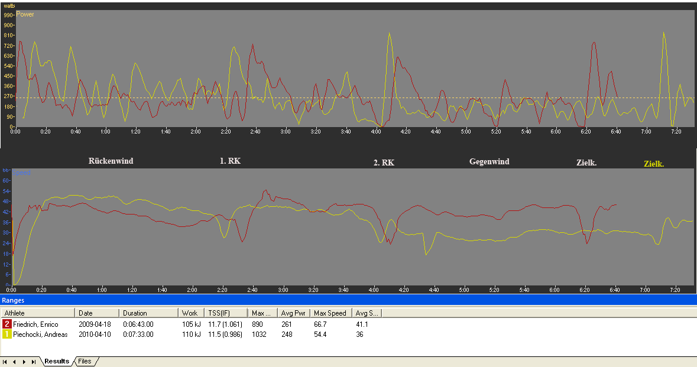Click the Max Speed column header
Image resolution: width=697 pixels, height=367 pixels.
[330, 313]
